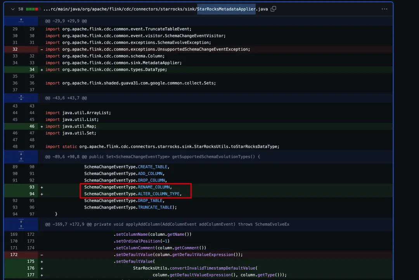Click the java.util.Set import line

71,133
